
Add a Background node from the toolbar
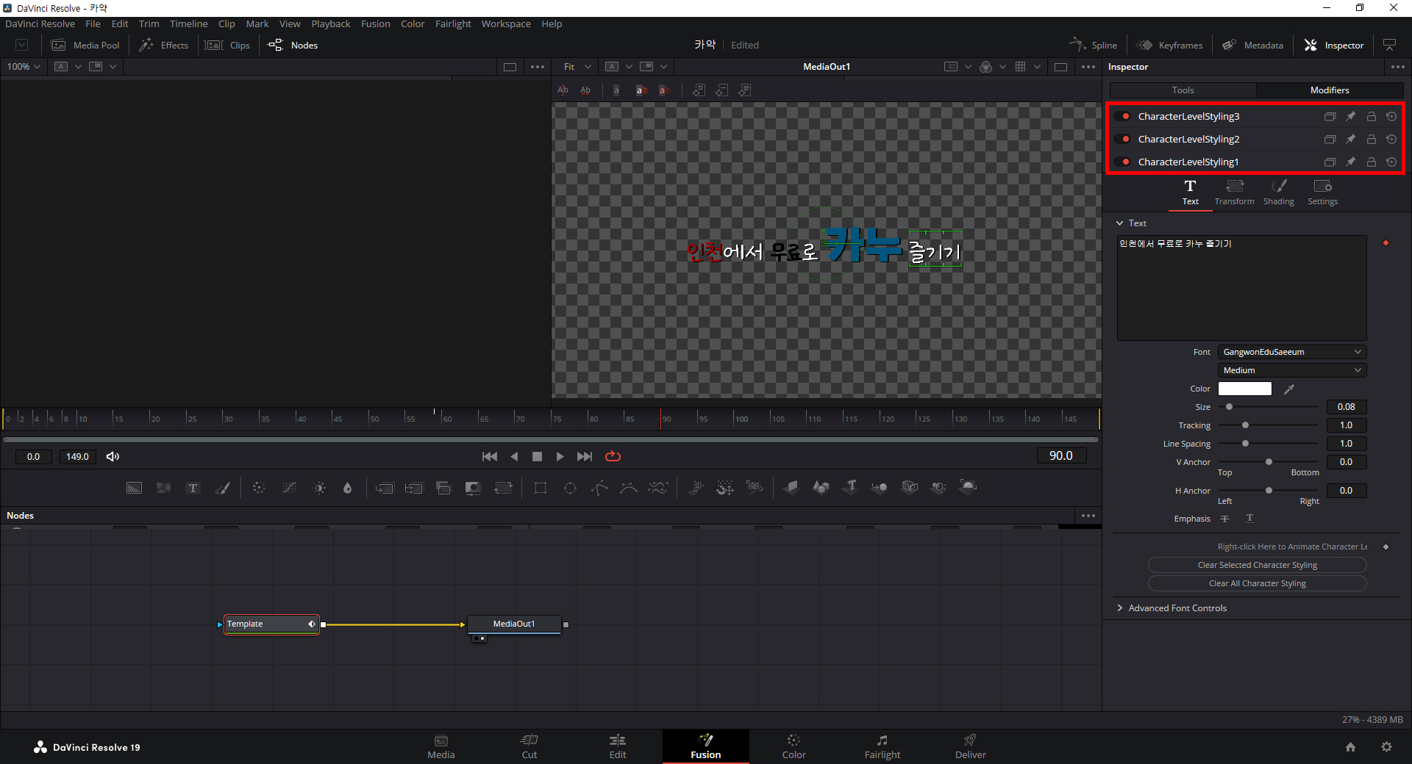134,488
